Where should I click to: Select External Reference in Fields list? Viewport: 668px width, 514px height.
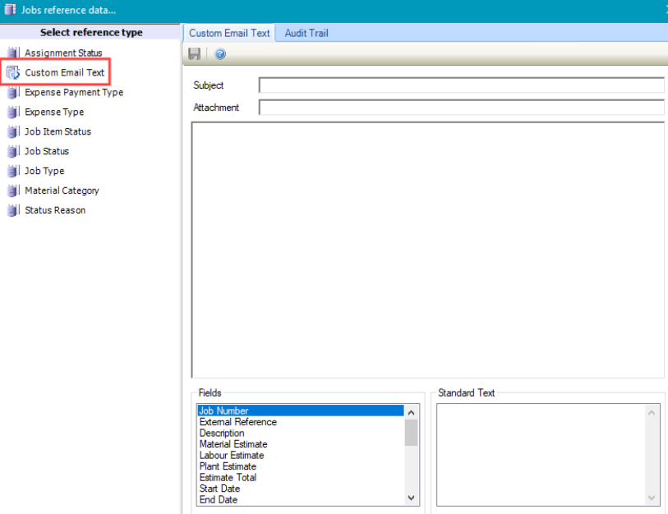coord(238,422)
